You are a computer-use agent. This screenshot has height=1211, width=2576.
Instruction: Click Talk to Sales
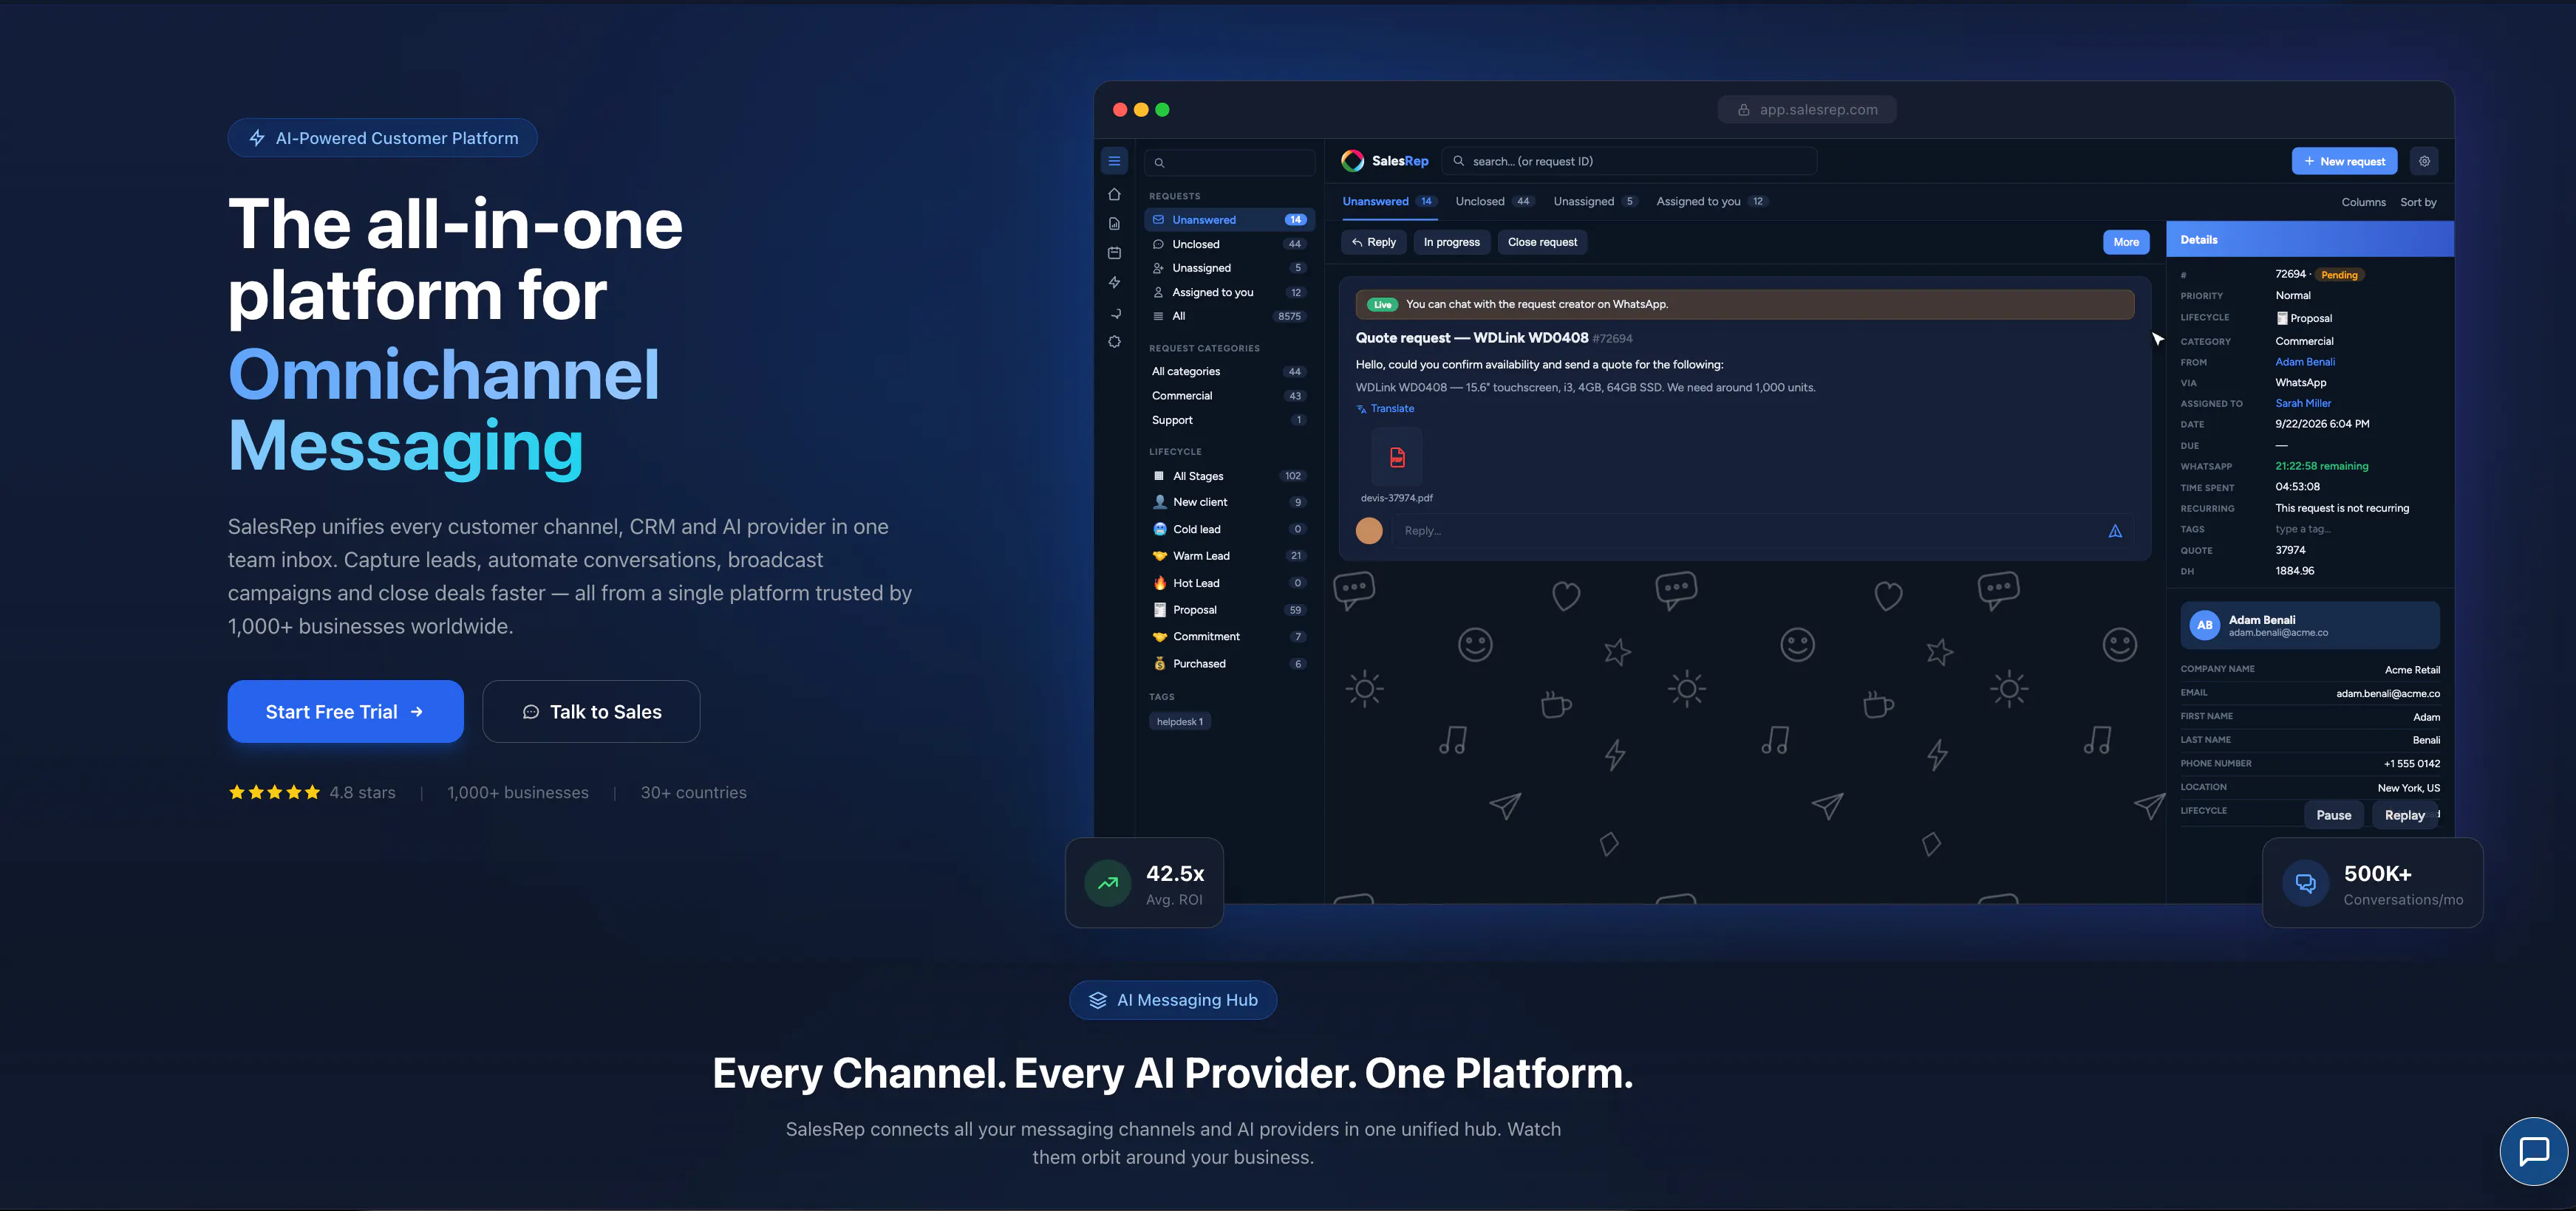[591, 711]
